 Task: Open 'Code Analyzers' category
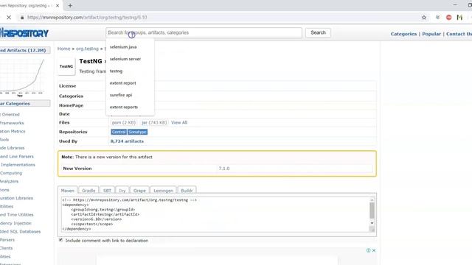pos(9,182)
